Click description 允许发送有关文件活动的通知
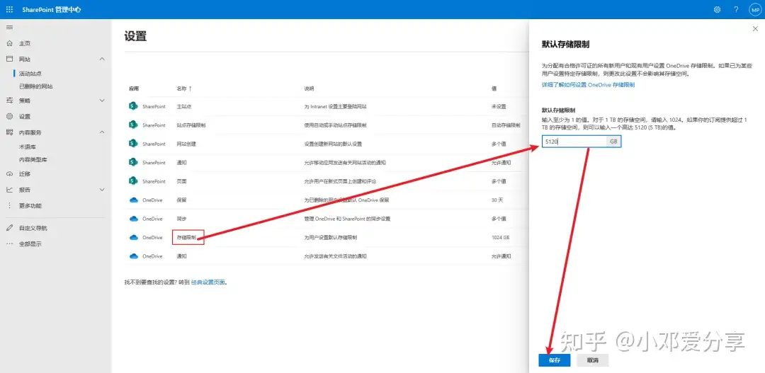This screenshot has width=765, height=373. (x=334, y=256)
